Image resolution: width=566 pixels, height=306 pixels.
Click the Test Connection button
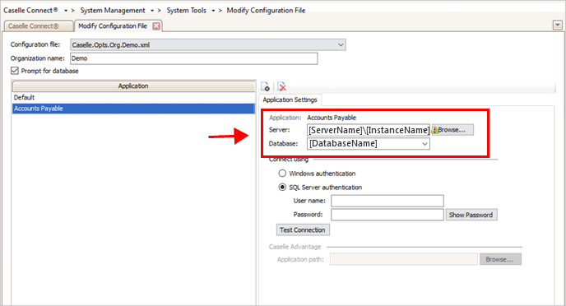click(303, 229)
